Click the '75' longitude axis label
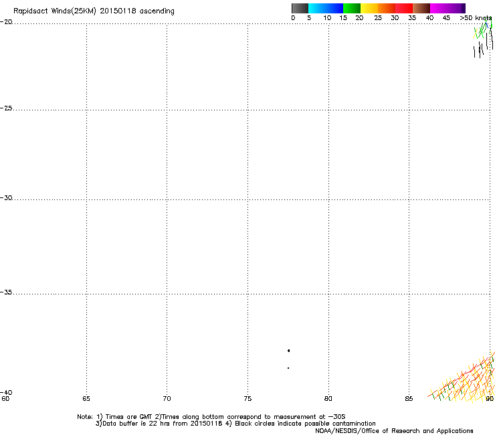This screenshot has height=435, width=495. click(x=248, y=399)
